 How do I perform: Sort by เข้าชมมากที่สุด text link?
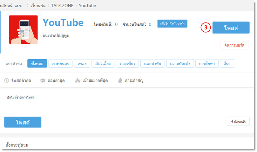tap(95, 80)
